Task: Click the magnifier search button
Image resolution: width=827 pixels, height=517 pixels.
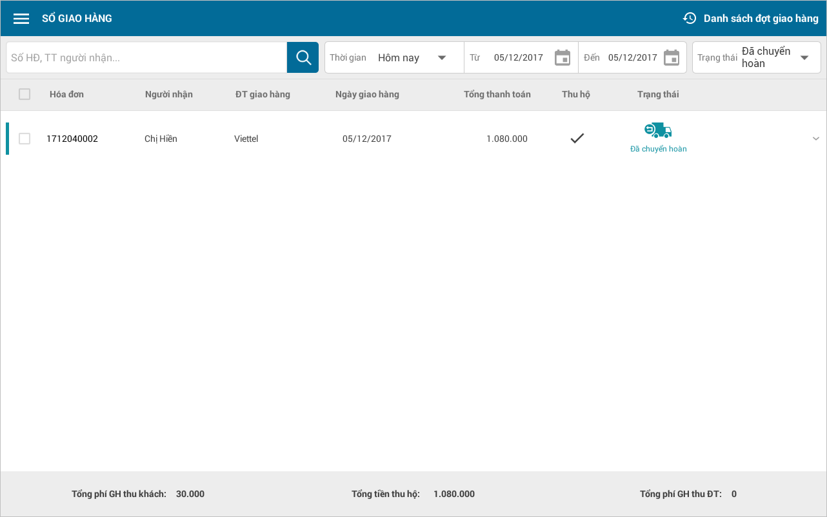Action: (x=303, y=57)
